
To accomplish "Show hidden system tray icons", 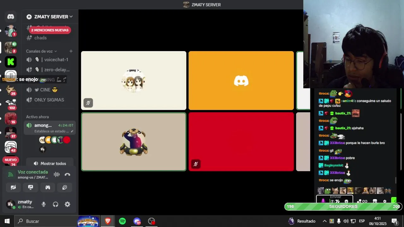I will tap(324, 221).
